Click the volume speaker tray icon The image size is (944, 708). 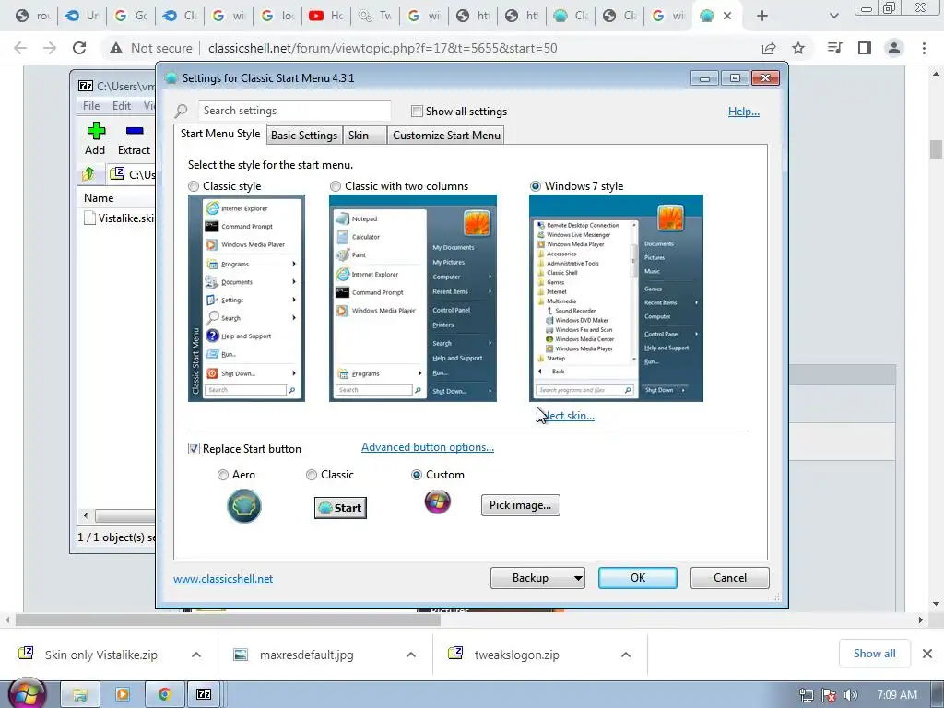[851, 695]
